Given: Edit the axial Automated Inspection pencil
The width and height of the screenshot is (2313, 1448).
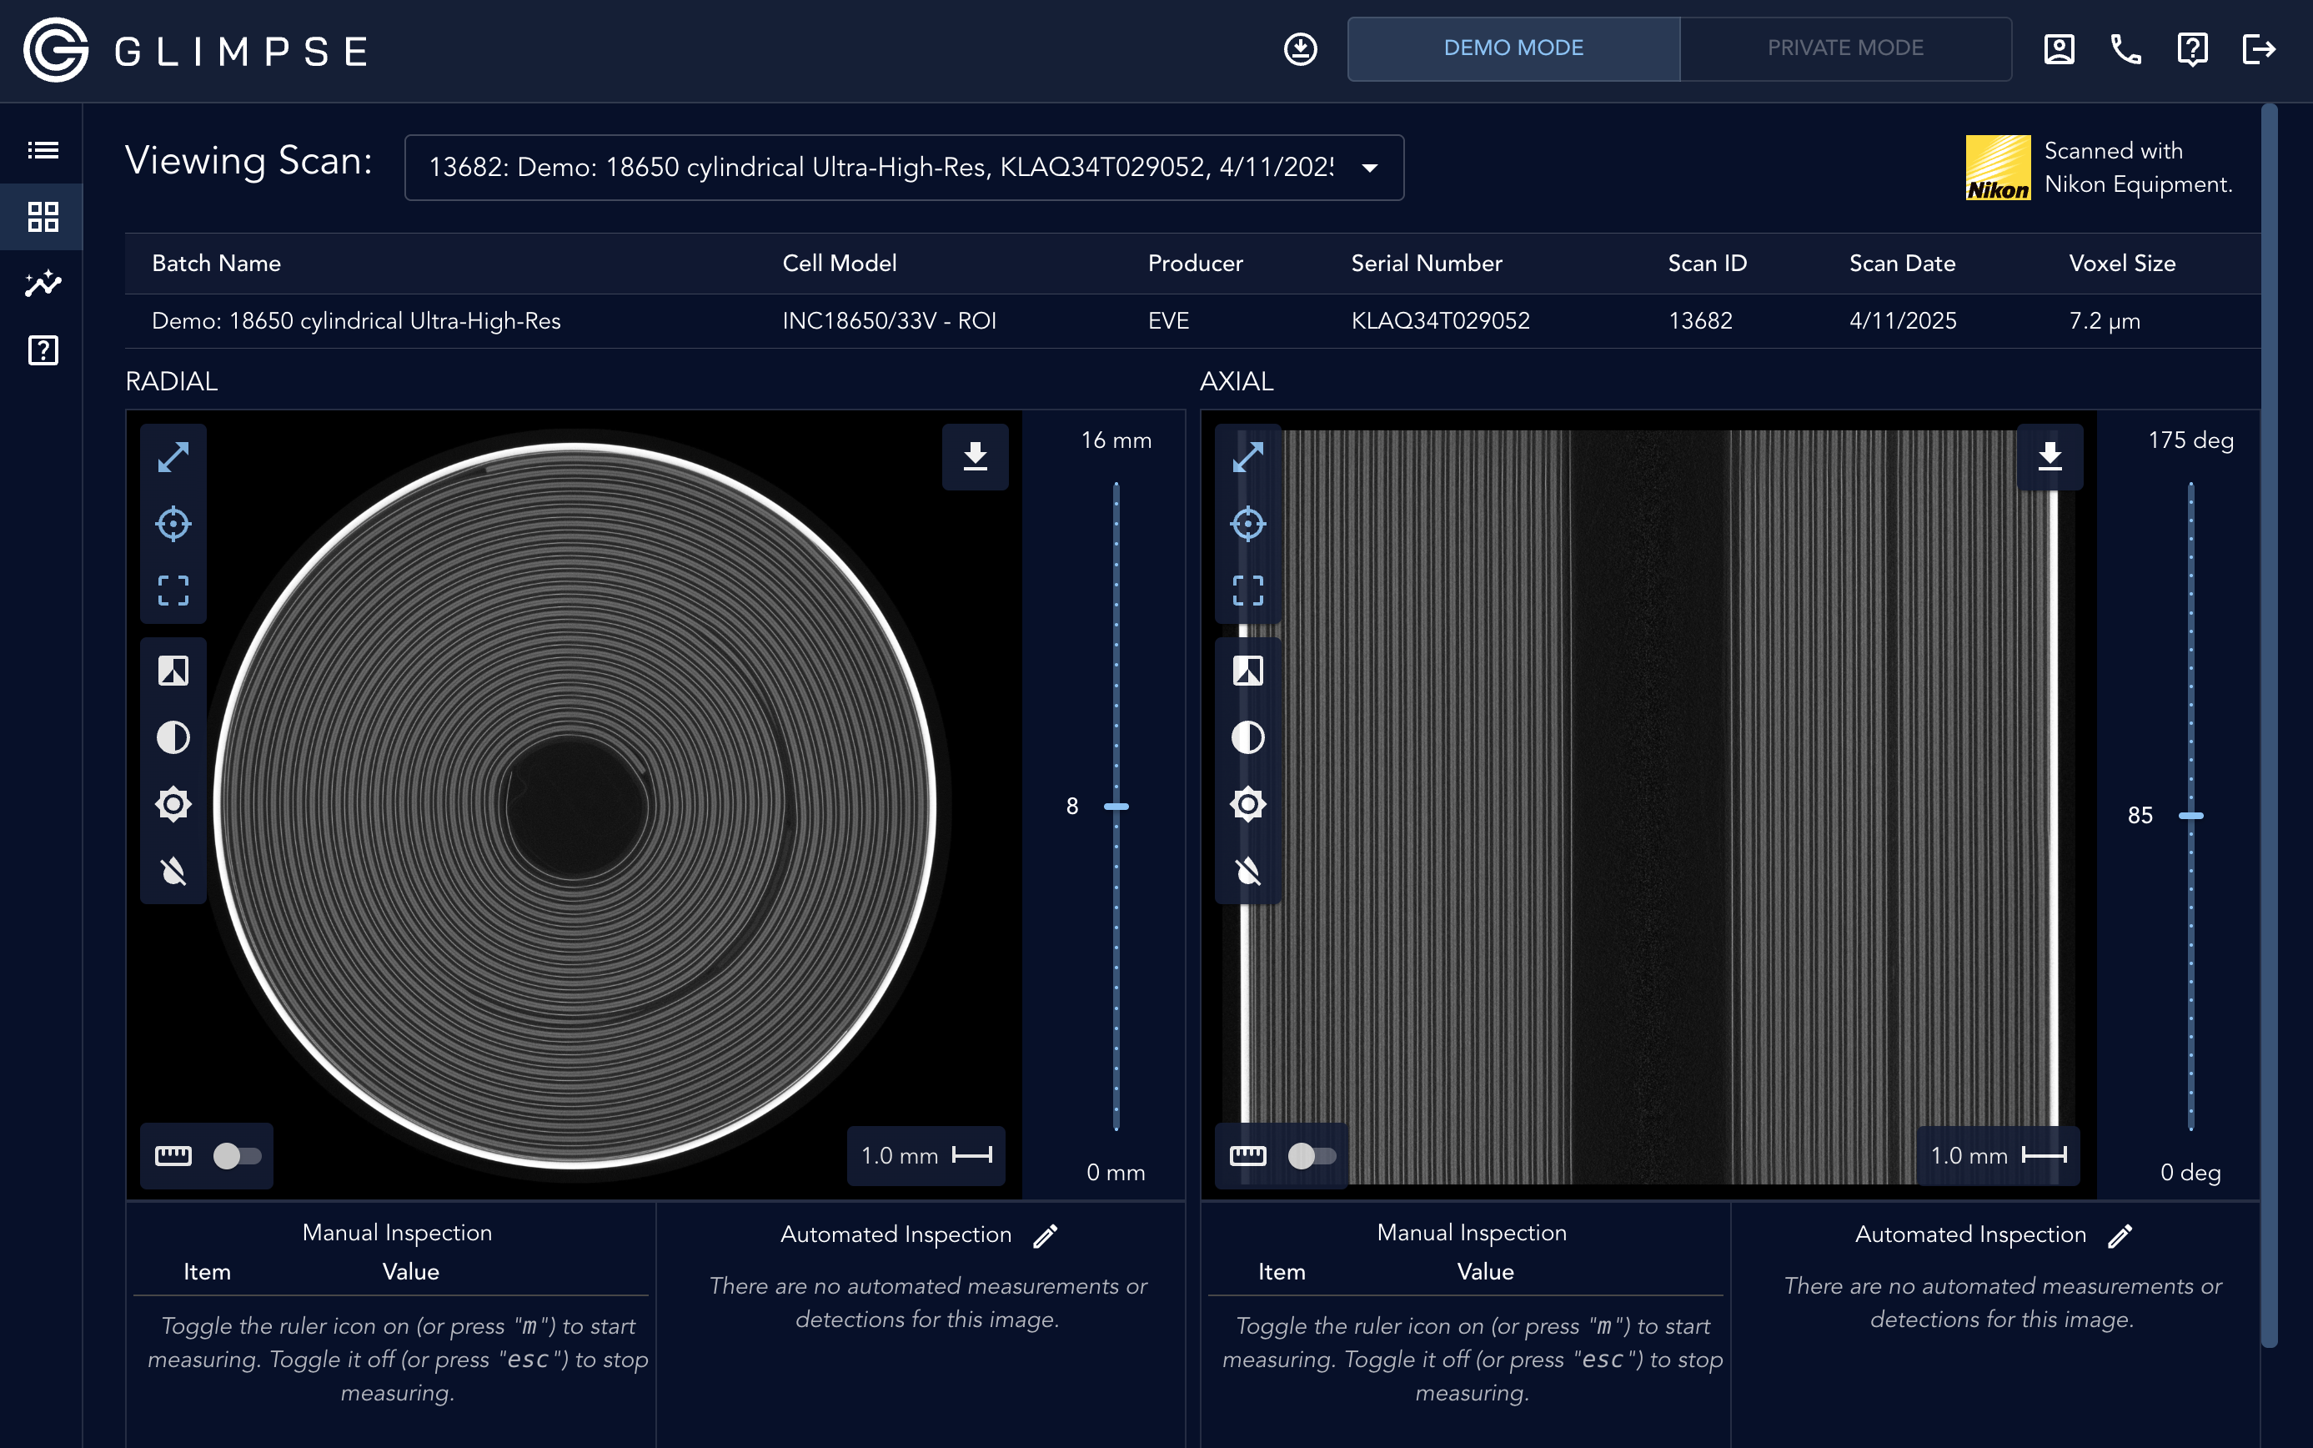Looking at the screenshot, I should [2120, 1235].
